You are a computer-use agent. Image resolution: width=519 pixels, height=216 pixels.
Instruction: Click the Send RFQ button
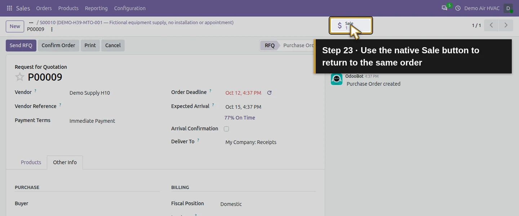[21, 45]
